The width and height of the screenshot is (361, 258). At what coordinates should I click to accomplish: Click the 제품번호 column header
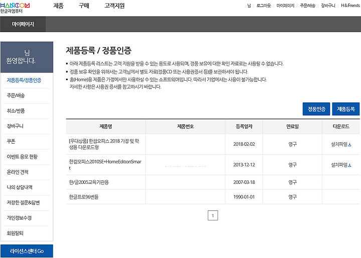pos(186,126)
